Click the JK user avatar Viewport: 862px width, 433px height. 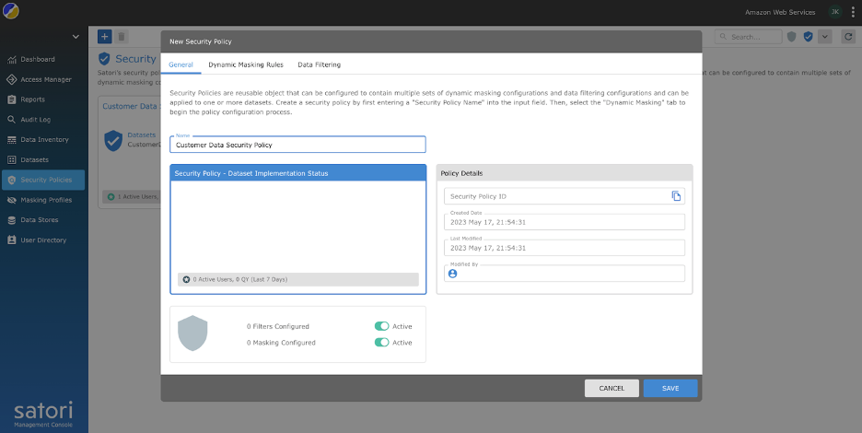pyautogui.click(x=834, y=12)
